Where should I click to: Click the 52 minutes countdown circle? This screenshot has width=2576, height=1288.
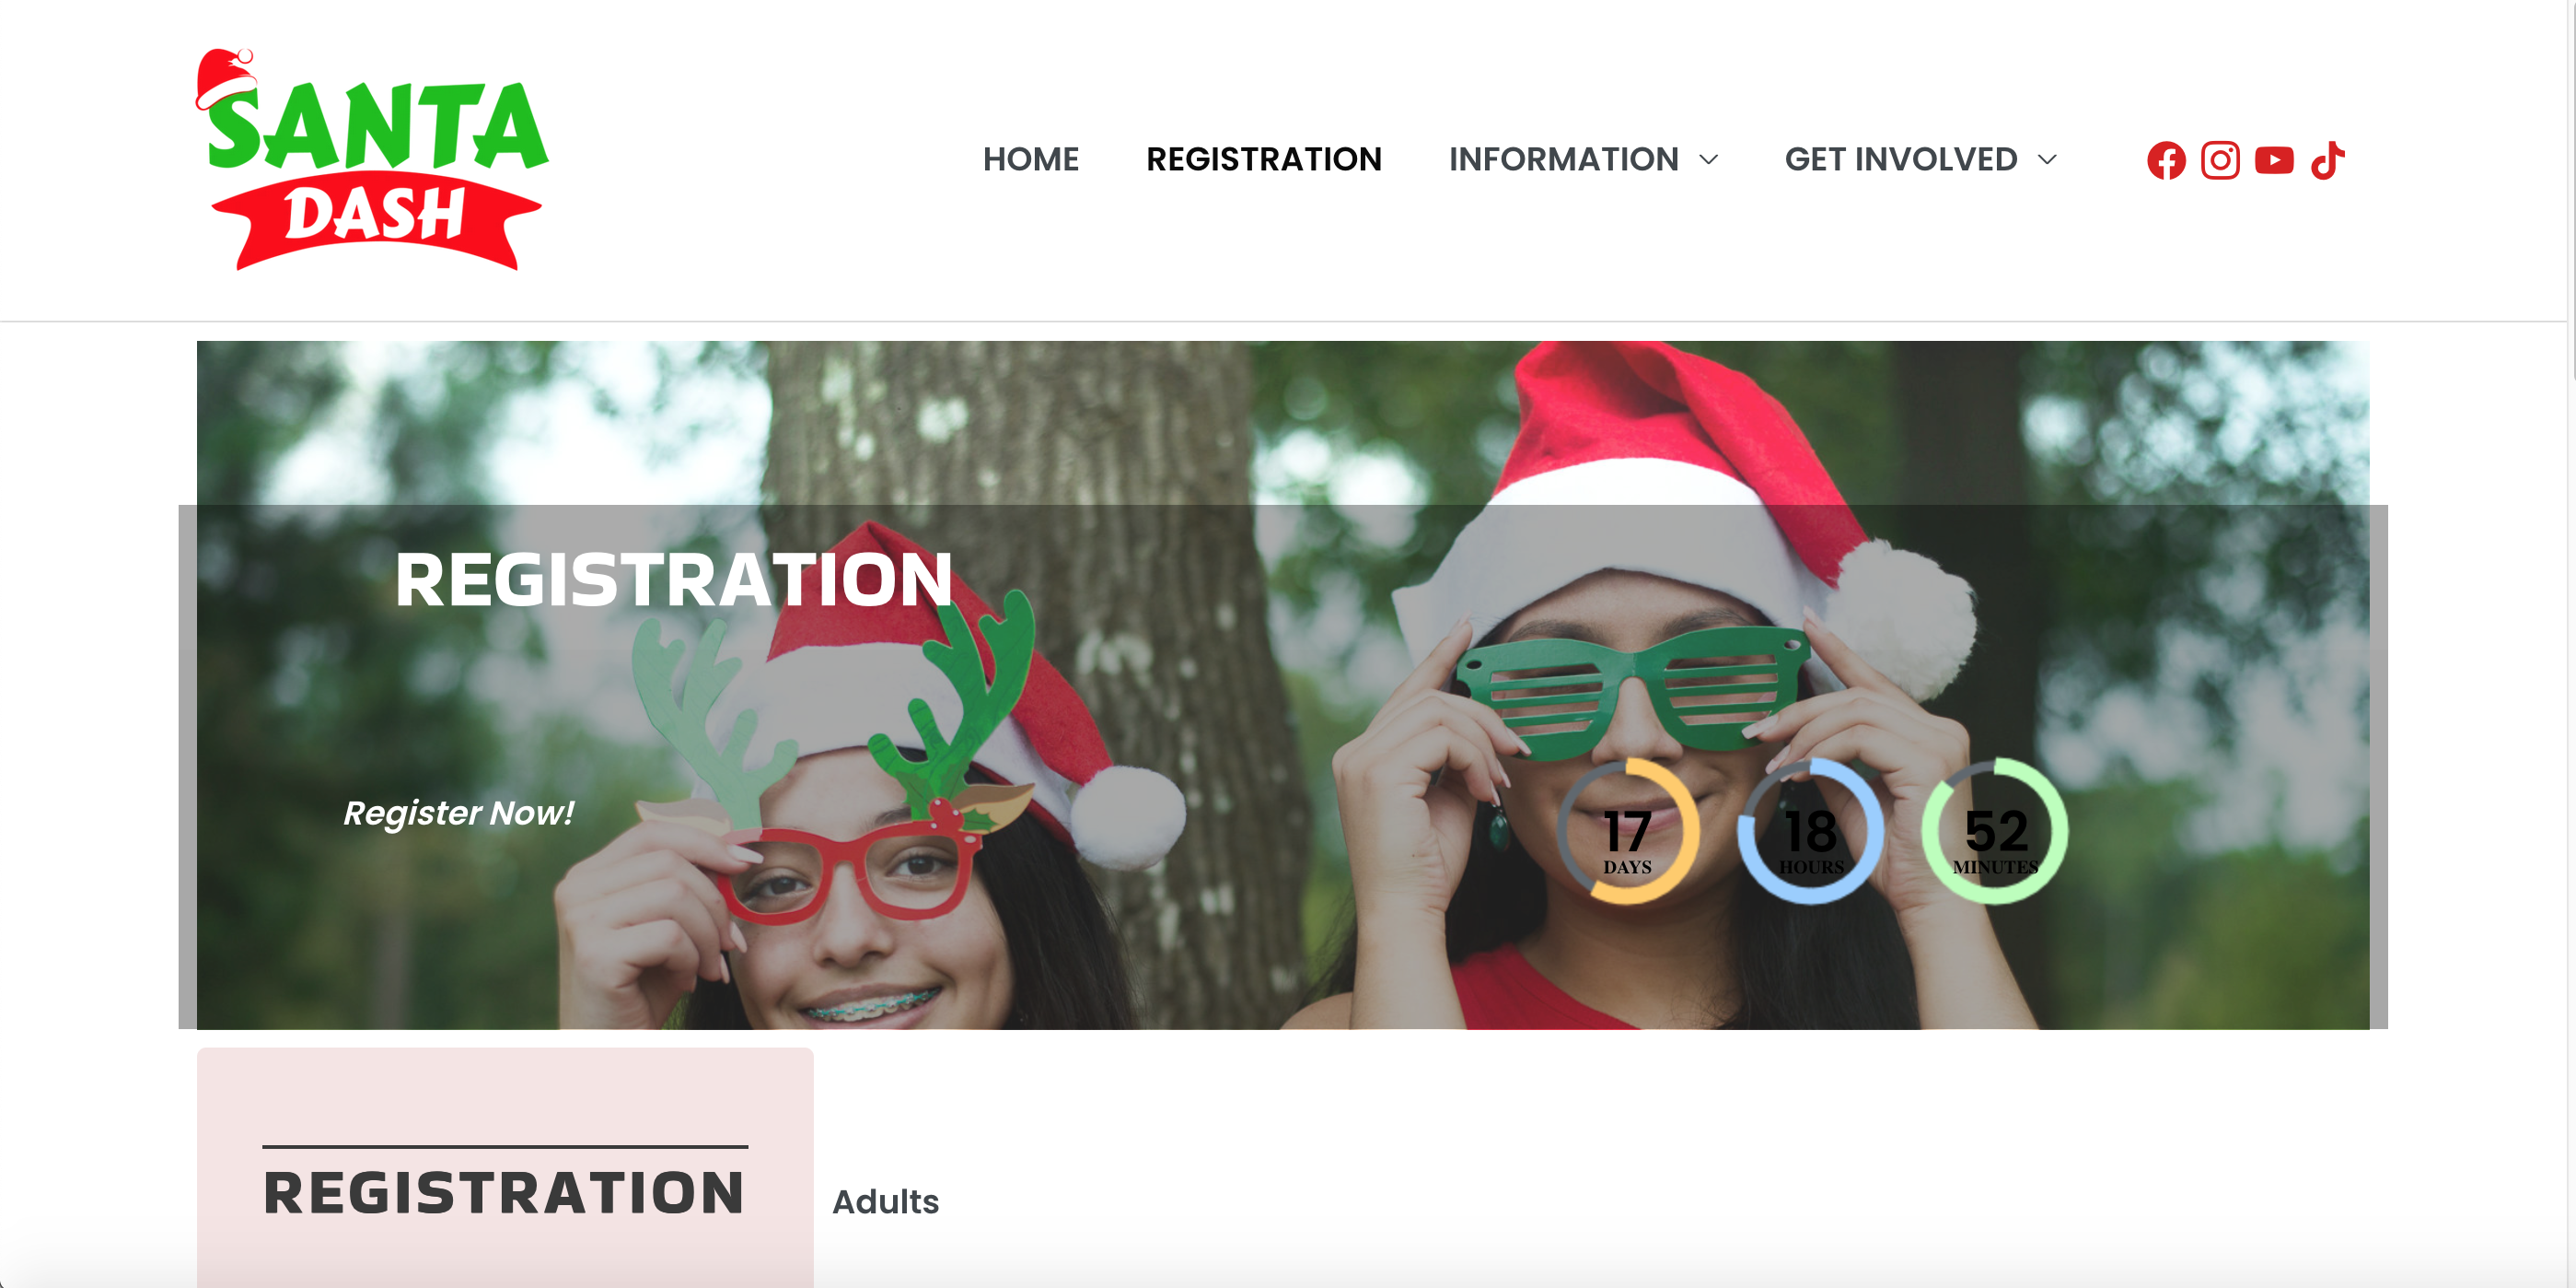[1995, 831]
